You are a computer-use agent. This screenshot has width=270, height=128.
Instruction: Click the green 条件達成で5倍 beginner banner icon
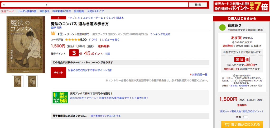60,98
